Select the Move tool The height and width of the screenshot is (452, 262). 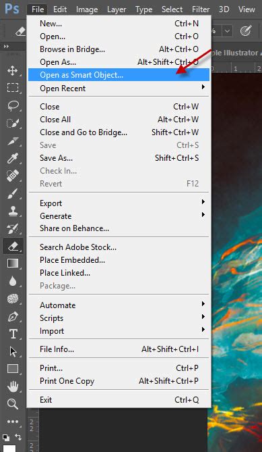[x=13, y=71]
